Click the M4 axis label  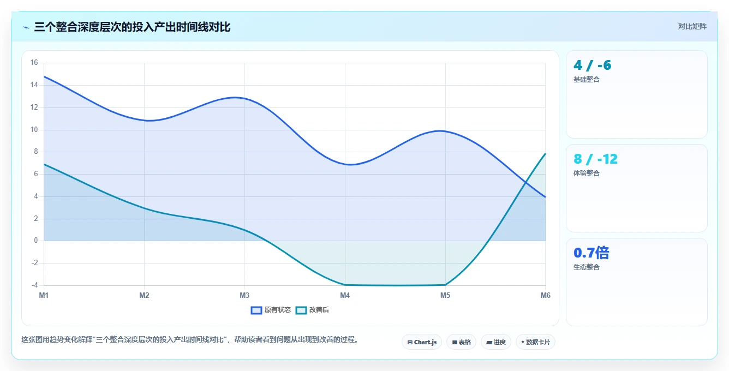pyautogui.click(x=345, y=295)
